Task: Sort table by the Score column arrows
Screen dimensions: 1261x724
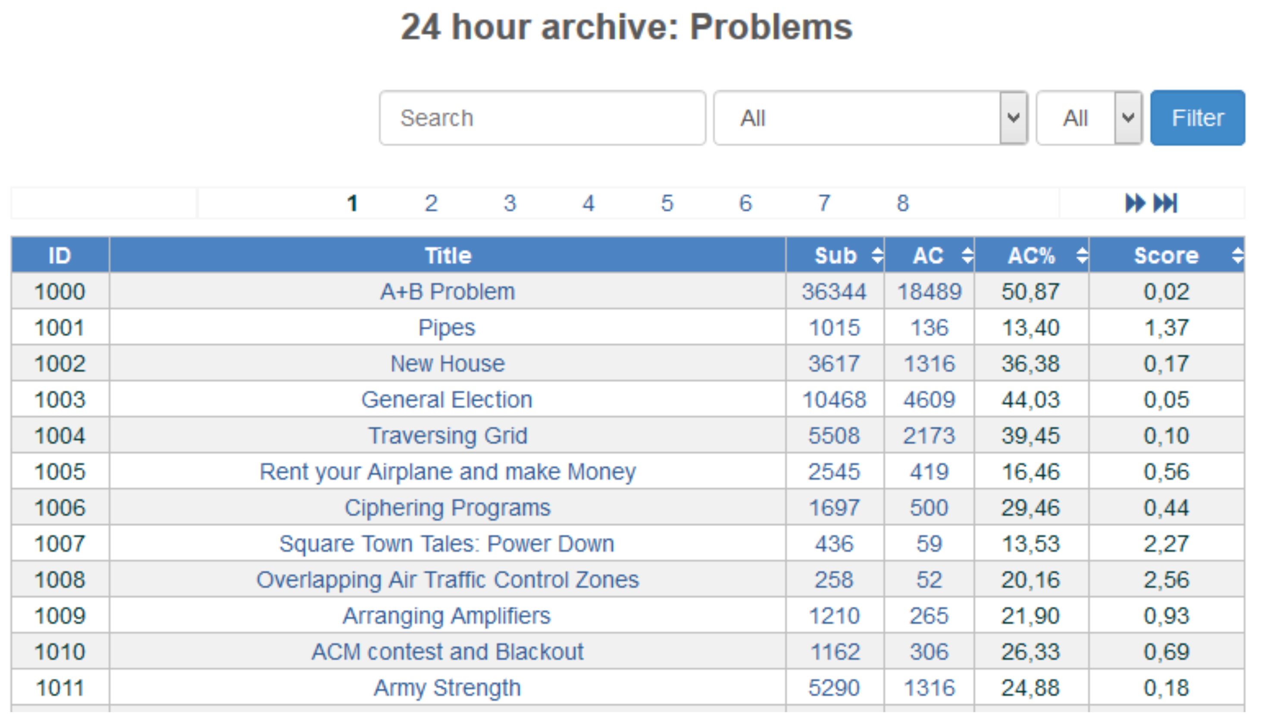Action: pyautogui.click(x=1238, y=256)
